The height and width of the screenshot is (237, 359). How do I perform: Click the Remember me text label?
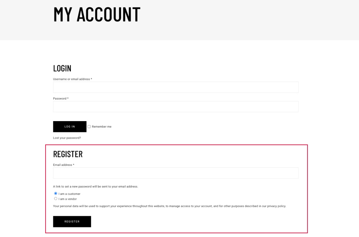101,127
